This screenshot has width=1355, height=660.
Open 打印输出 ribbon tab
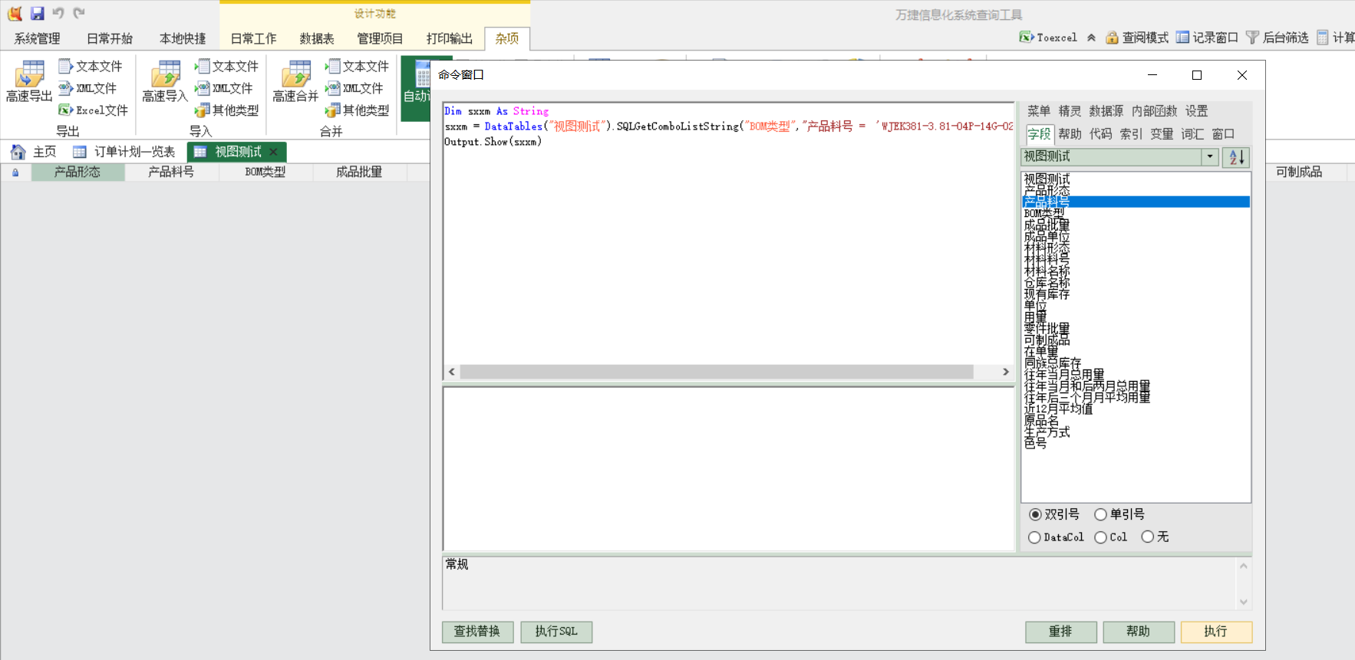pos(450,38)
